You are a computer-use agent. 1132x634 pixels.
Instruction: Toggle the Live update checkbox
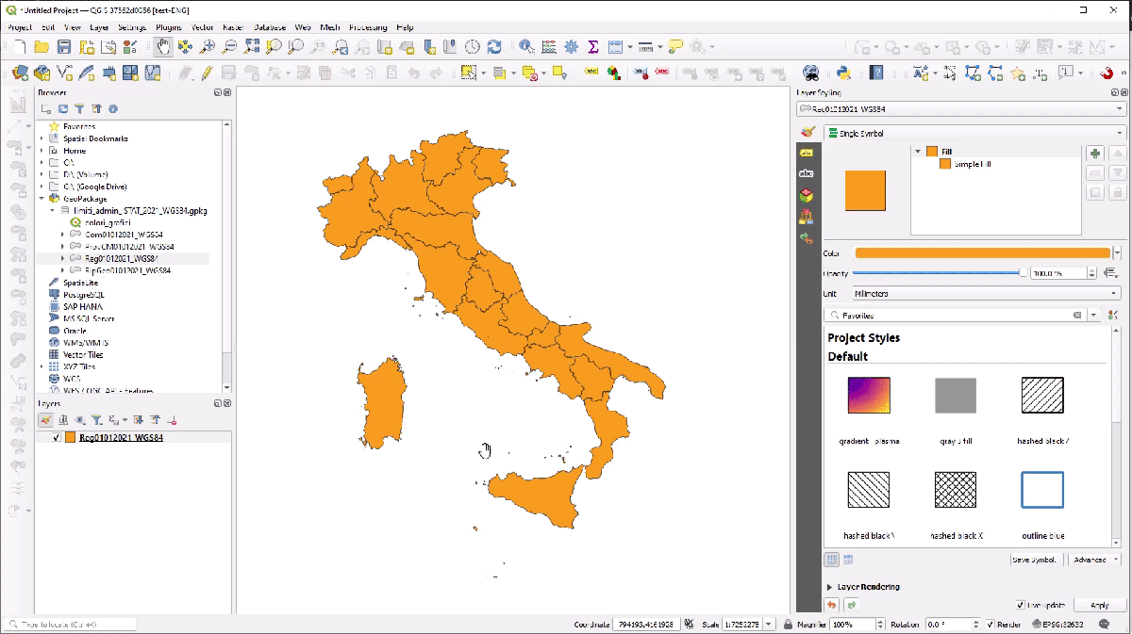(x=1021, y=605)
